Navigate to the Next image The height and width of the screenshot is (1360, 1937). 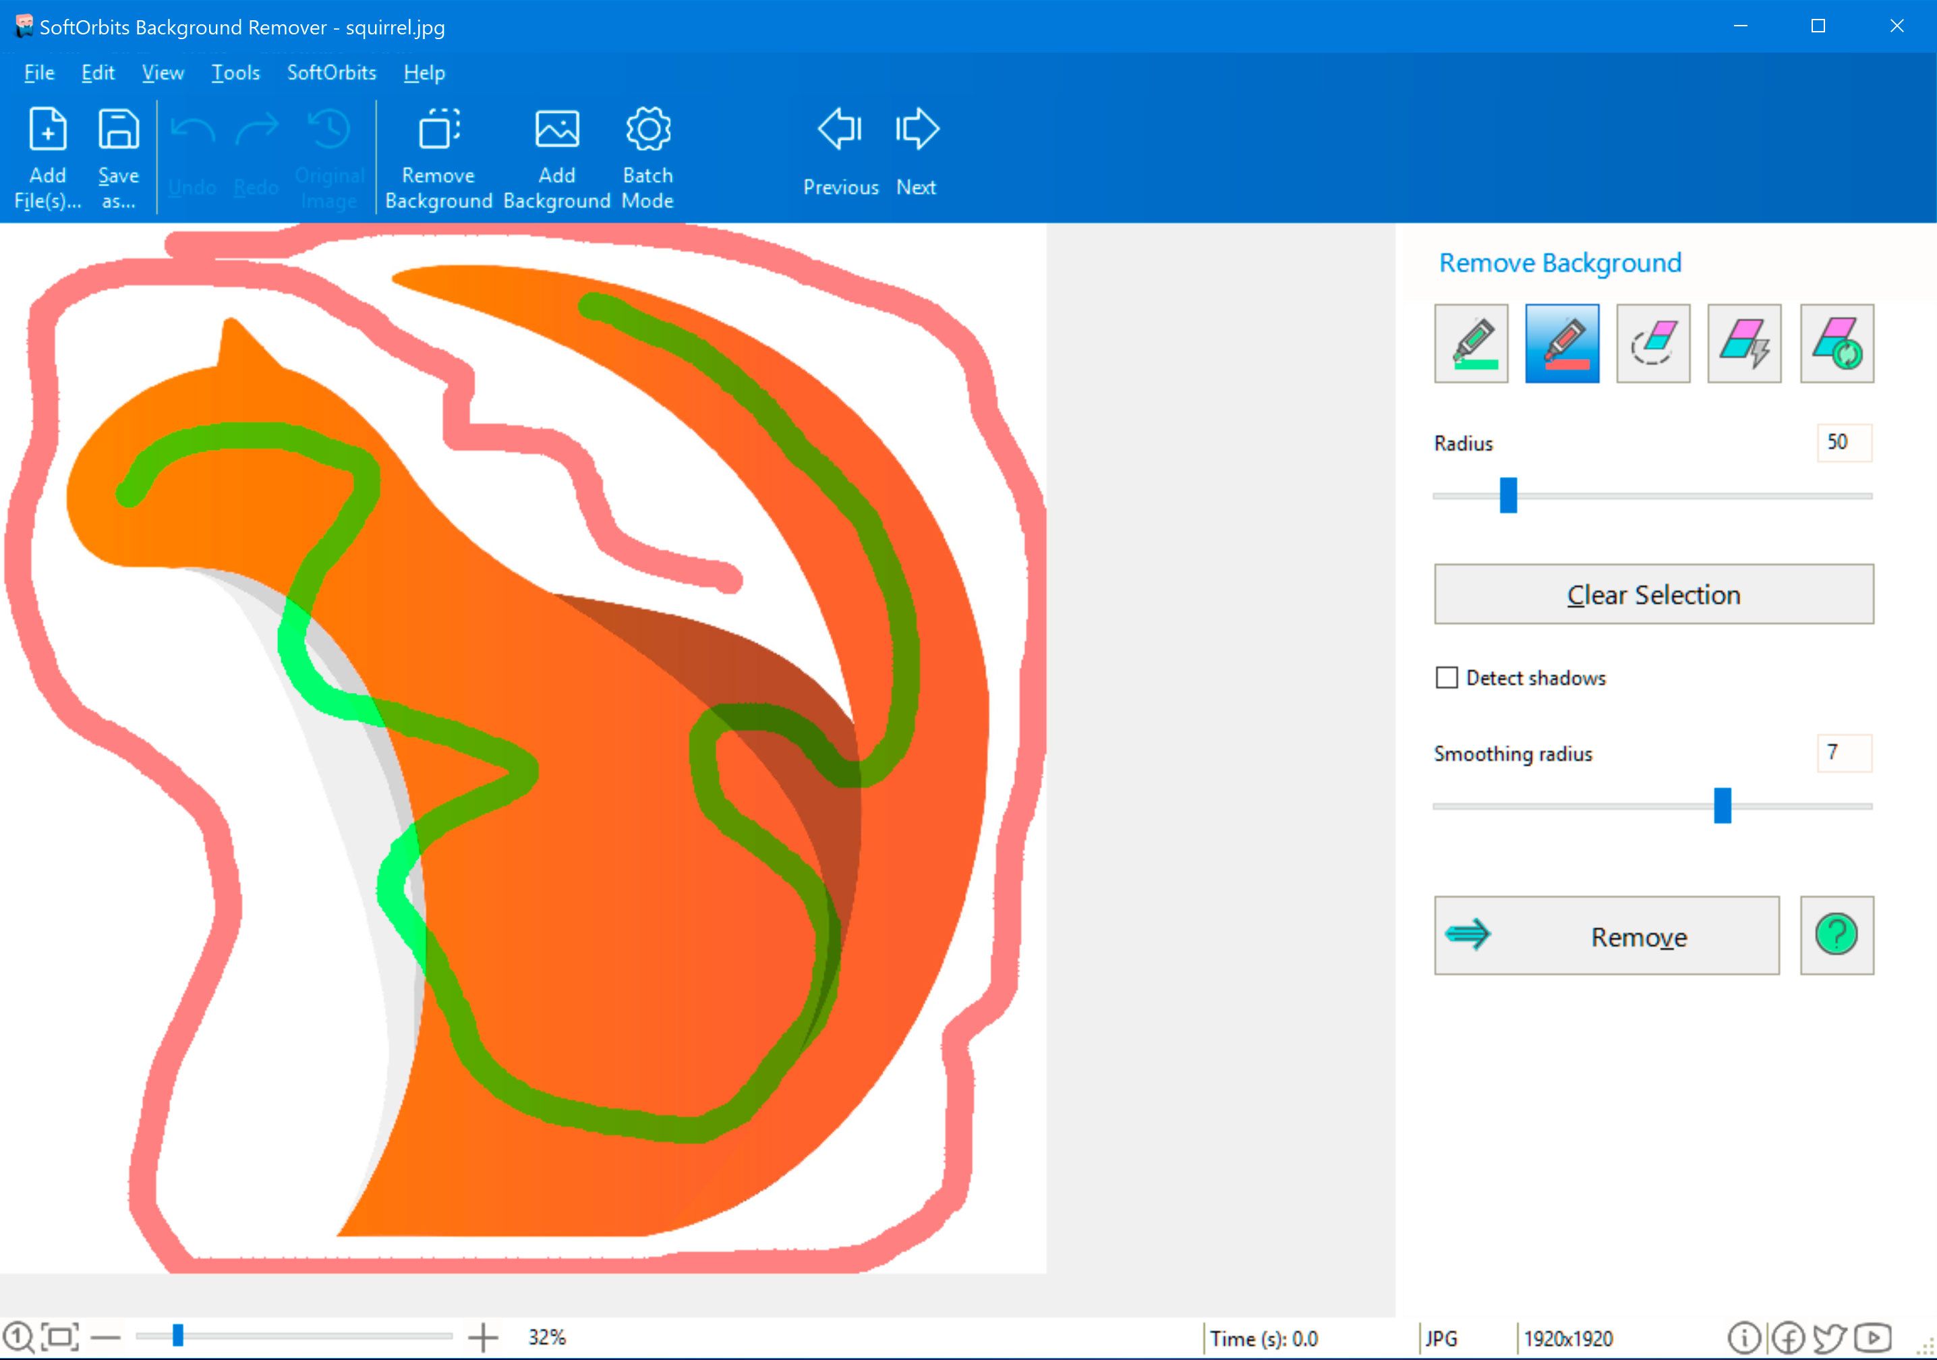pyautogui.click(x=914, y=153)
